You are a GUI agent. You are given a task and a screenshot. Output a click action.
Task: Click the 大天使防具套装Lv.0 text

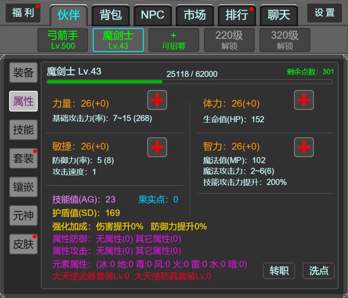tap(173, 276)
